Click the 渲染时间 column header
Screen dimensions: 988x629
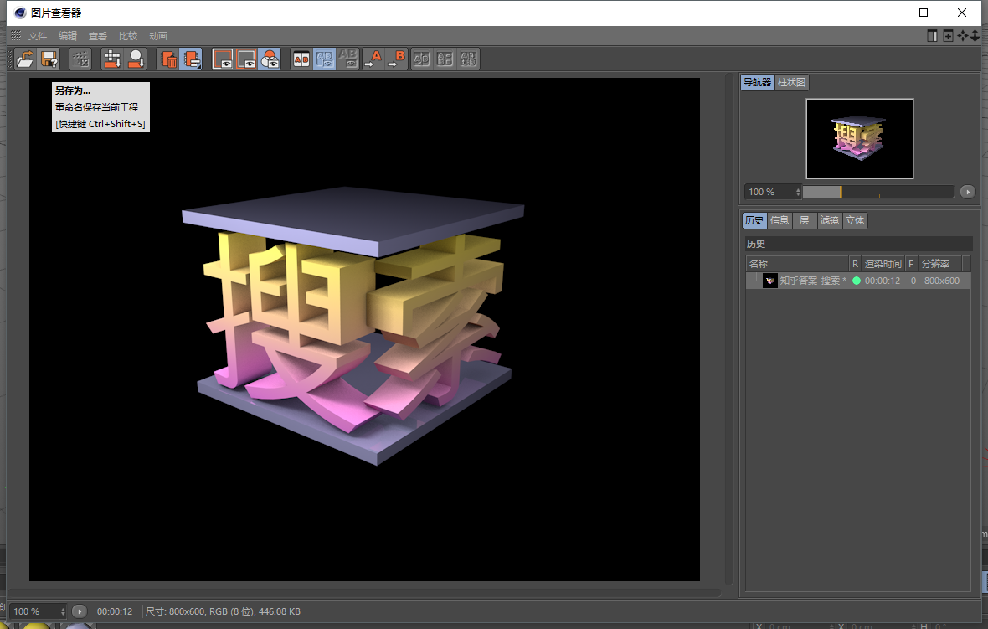pyautogui.click(x=883, y=264)
